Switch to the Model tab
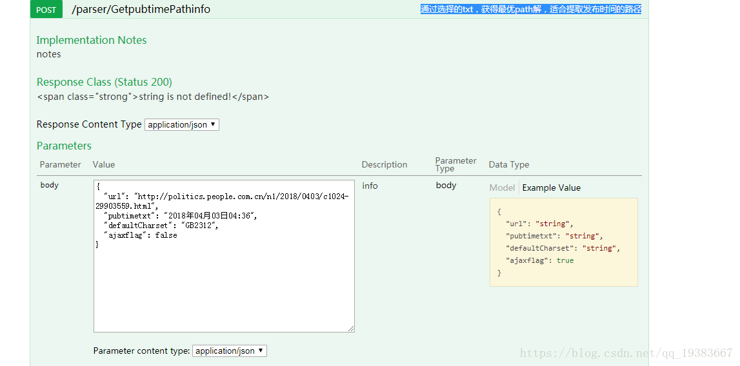740x366 pixels. click(502, 188)
